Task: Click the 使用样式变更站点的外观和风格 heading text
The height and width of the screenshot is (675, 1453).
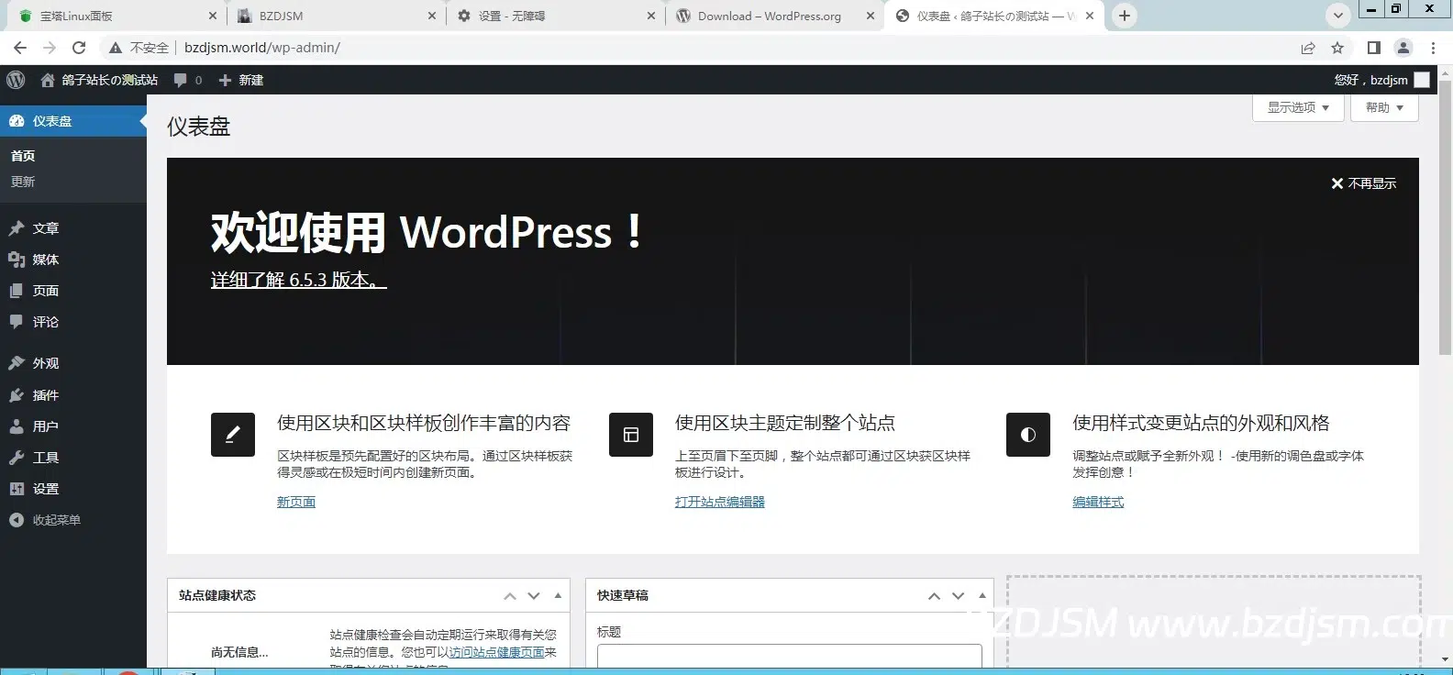Action: click(1201, 423)
